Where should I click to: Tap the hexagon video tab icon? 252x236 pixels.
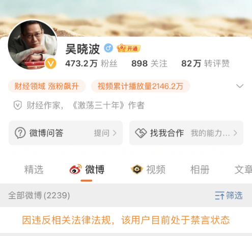[x=137, y=169]
